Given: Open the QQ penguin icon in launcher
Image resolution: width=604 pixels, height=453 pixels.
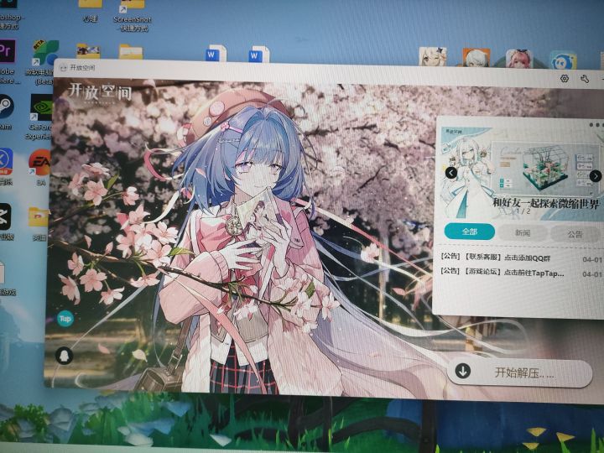Looking at the screenshot, I should click(x=64, y=356).
